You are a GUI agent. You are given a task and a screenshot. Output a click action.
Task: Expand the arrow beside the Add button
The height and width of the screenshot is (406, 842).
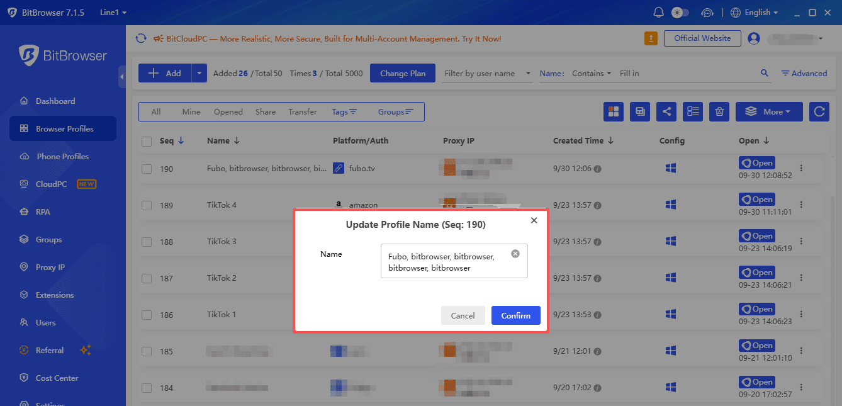click(199, 73)
